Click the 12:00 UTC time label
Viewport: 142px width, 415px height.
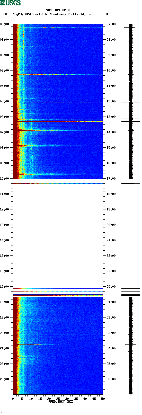111,101
